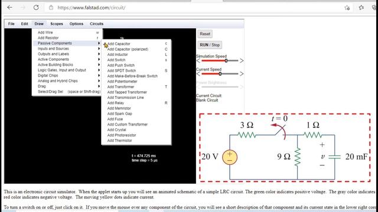This screenshot has height=212, width=378.
Task: Select Add Push Switch
Action: [x=136, y=65]
